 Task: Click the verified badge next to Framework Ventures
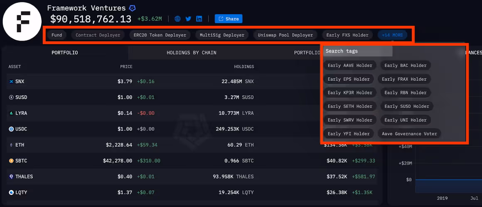(x=132, y=8)
